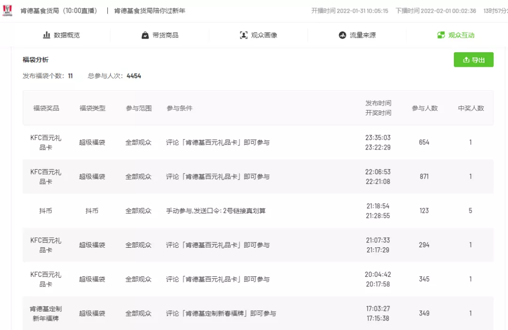
Task: Click the 总参与人次 value 4454
Action: click(134, 76)
